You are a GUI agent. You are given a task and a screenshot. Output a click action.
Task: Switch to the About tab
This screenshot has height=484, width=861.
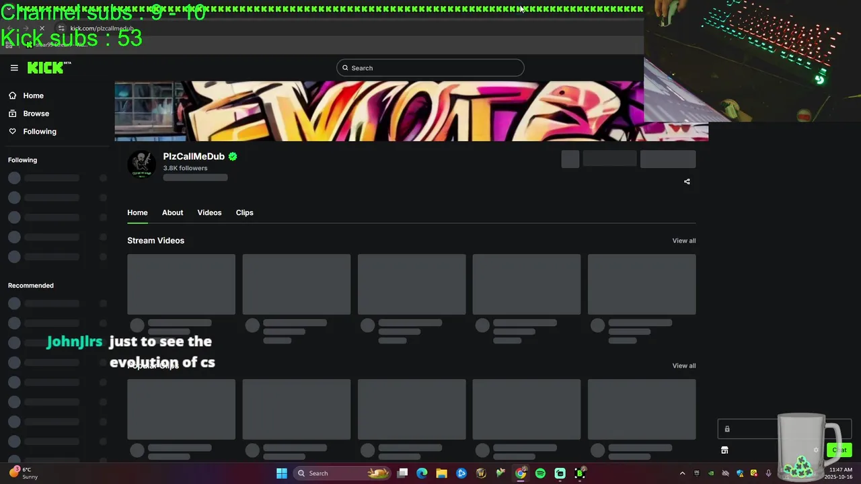172,212
